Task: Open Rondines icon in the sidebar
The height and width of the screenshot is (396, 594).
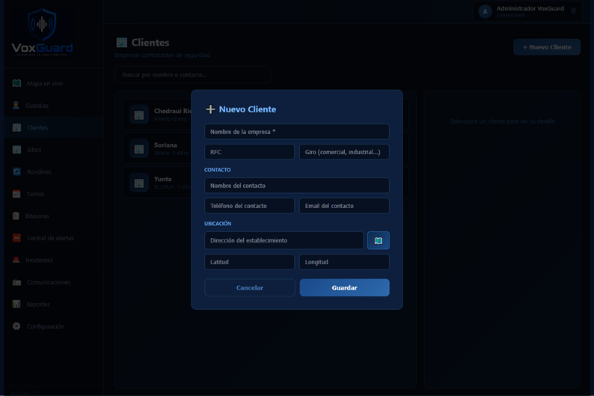Action: (x=16, y=171)
